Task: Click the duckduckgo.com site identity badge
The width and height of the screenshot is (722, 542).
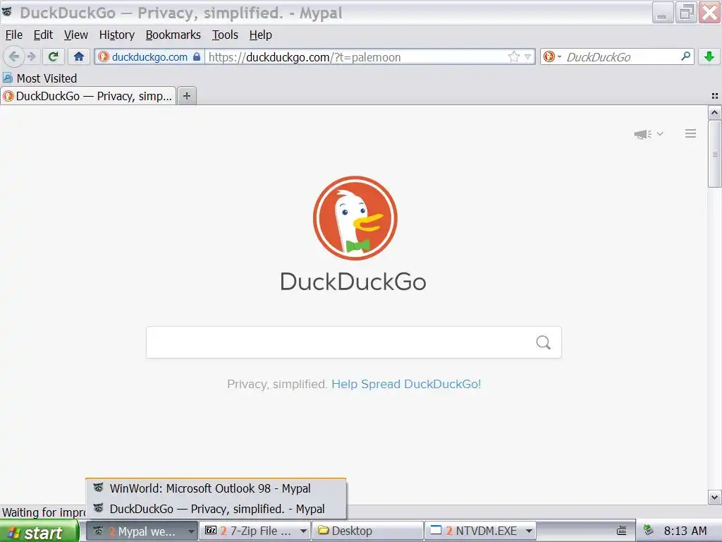Action: (x=149, y=56)
